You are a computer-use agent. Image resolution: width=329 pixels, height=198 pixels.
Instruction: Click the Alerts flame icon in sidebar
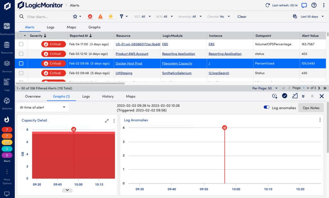pyautogui.click(x=7, y=120)
